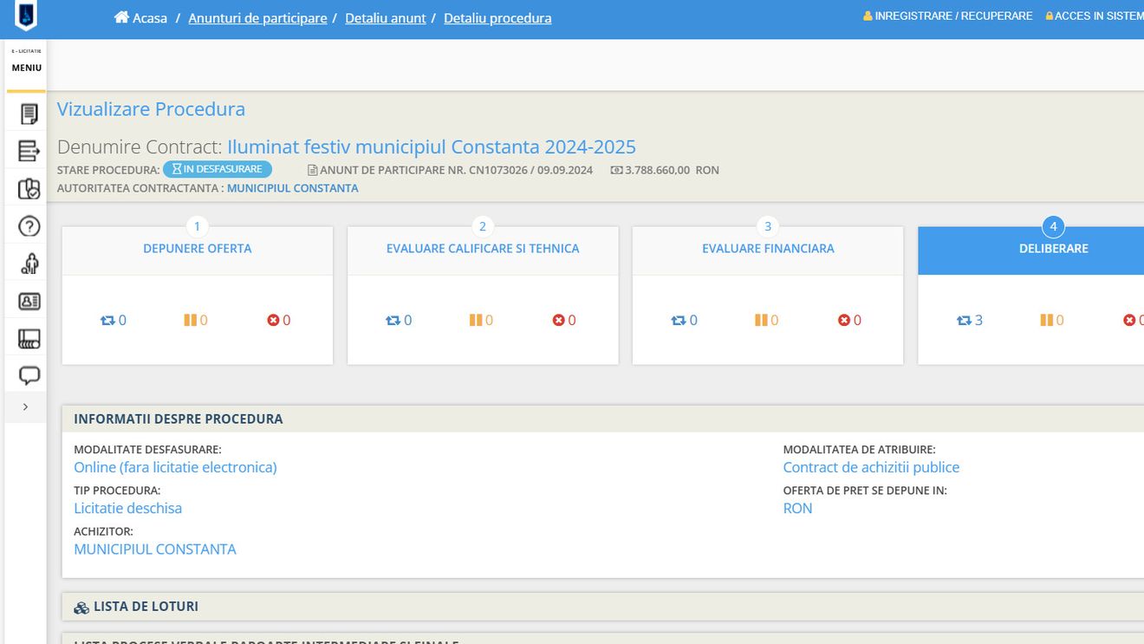Viewport: 1144px width, 644px height.
Task: Select step 4 DELIBERARE tab
Action: click(1031, 248)
